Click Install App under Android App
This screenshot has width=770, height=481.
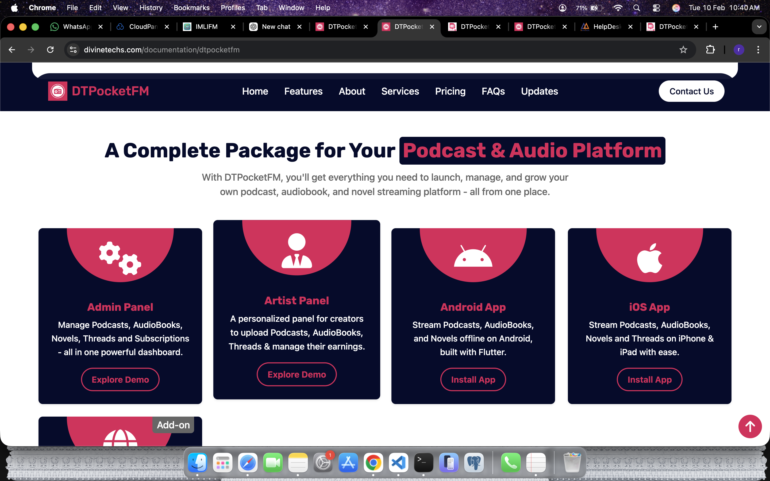click(x=473, y=379)
